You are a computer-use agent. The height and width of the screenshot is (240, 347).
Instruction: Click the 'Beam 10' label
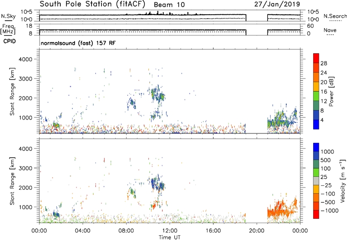coord(169,5)
